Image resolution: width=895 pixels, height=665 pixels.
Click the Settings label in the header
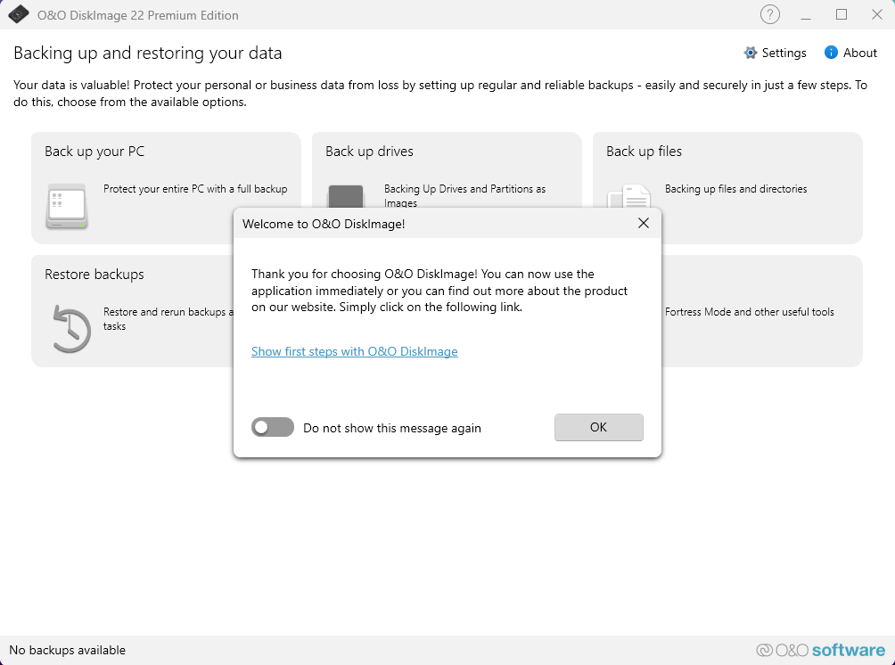pyautogui.click(x=784, y=53)
